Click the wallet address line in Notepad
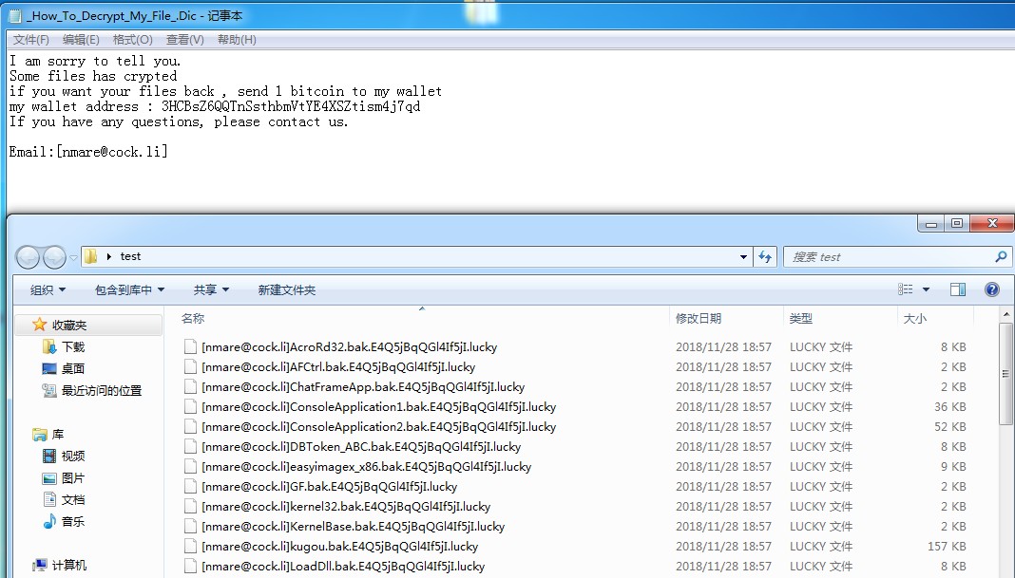The width and height of the screenshot is (1015, 578). [x=215, y=106]
